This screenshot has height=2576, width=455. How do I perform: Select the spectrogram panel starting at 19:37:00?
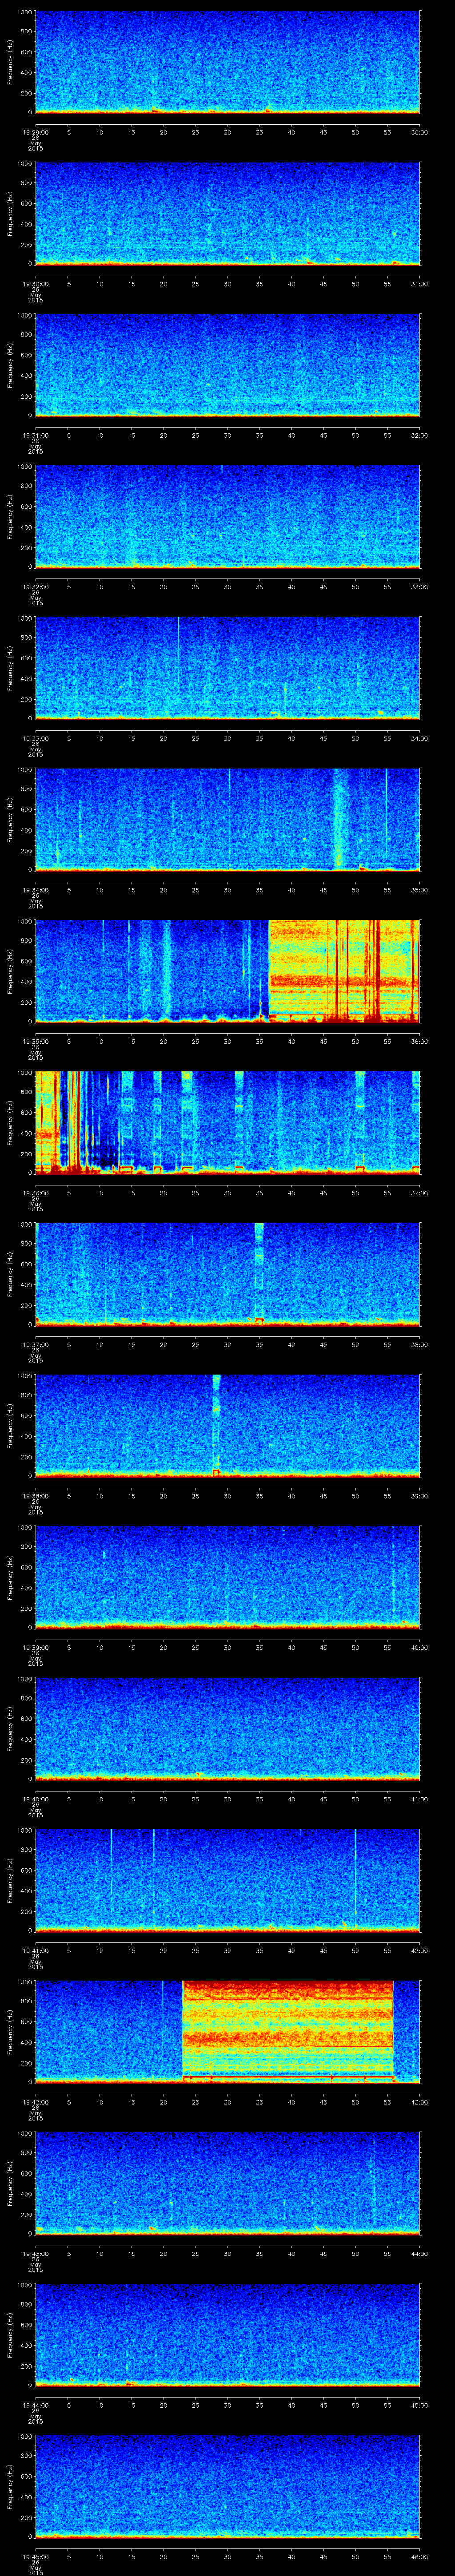pos(228,1274)
